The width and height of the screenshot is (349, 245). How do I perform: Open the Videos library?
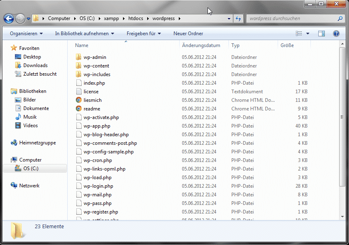pyautogui.click(x=30, y=126)
